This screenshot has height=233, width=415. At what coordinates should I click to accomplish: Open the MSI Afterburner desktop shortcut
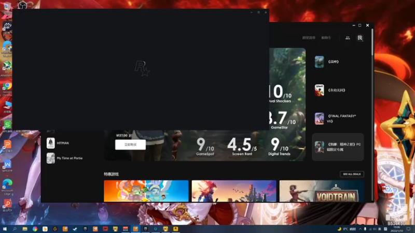tap(7, 69)
